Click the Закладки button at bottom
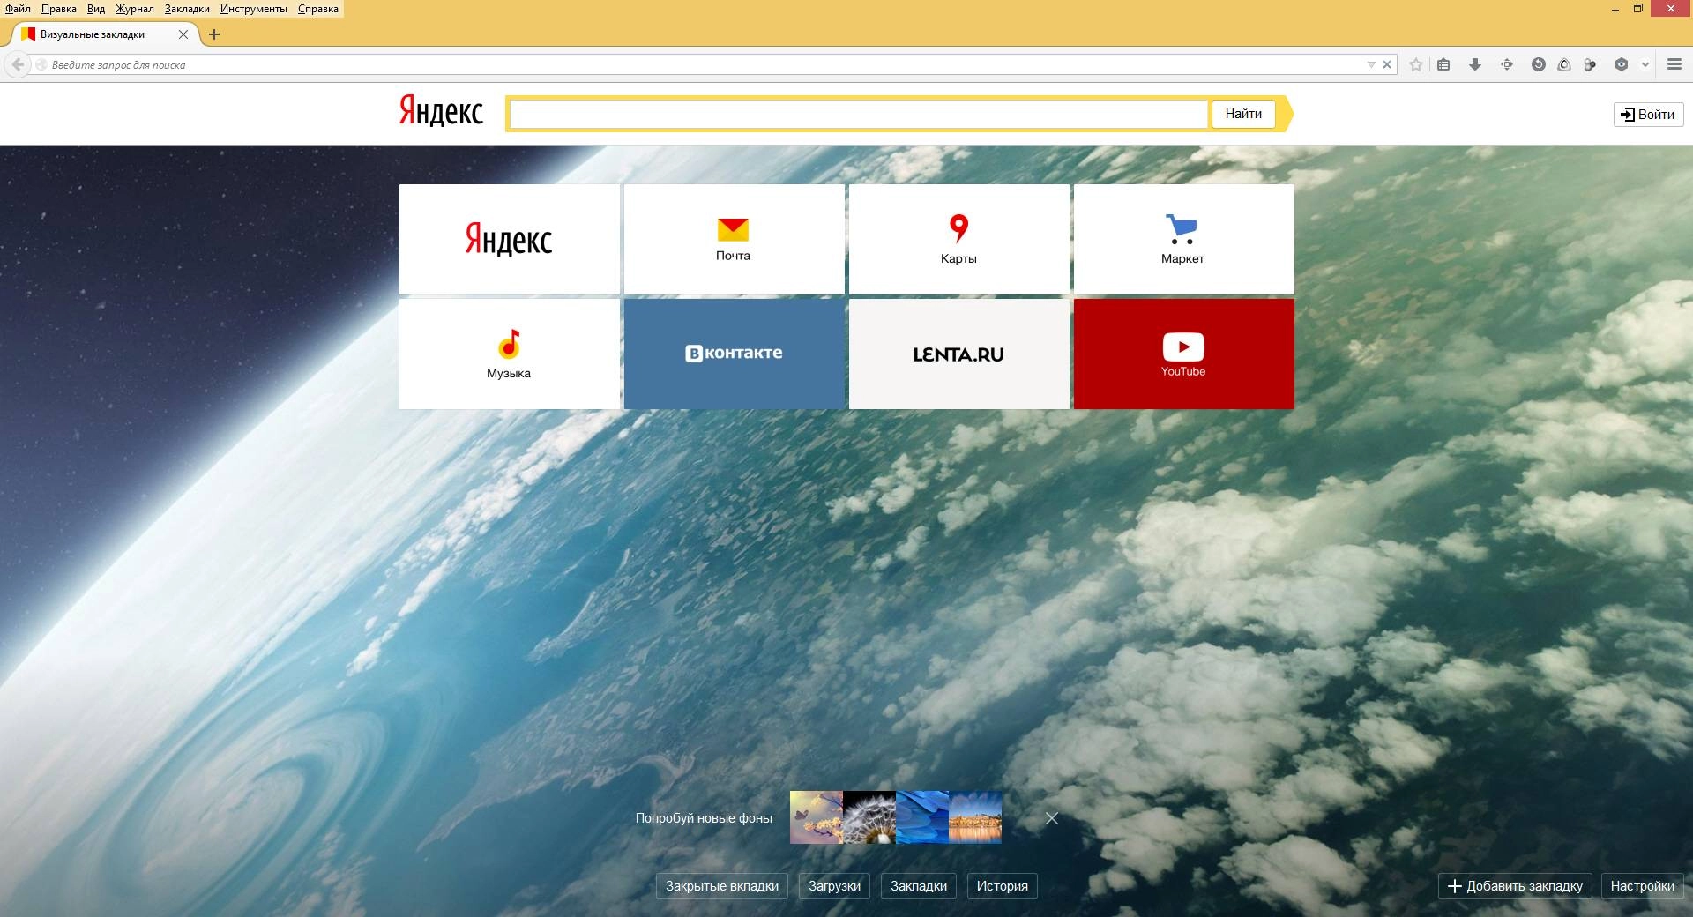The width and height of the screenshot is (1693, 917). pos(919,886)
